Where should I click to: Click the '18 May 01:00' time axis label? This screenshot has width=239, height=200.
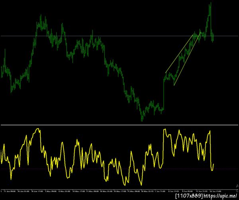pos(106,192)
